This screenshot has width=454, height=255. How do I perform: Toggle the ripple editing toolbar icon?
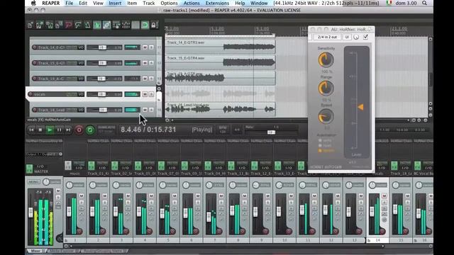point(116,25)
